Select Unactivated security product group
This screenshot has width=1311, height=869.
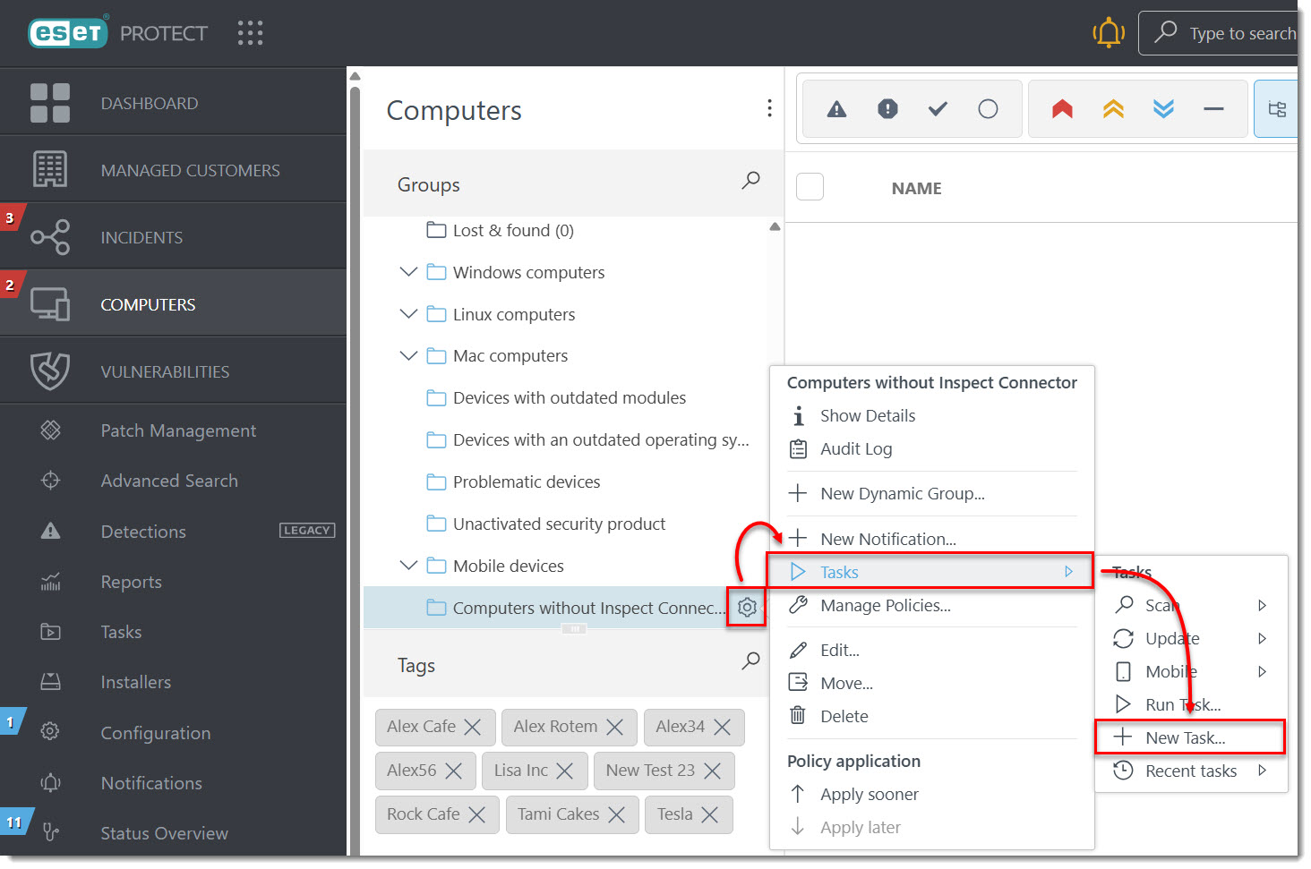[559, 524]
